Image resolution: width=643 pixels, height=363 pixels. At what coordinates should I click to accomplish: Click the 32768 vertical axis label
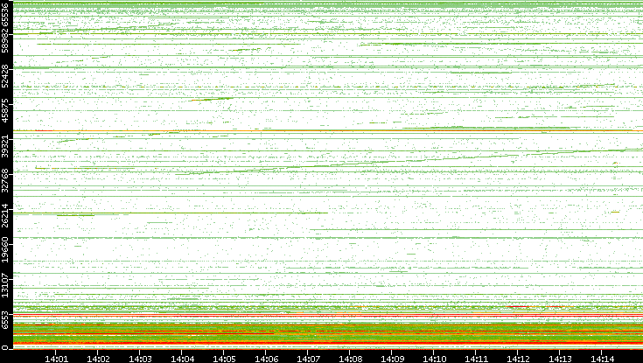(6, 178)
